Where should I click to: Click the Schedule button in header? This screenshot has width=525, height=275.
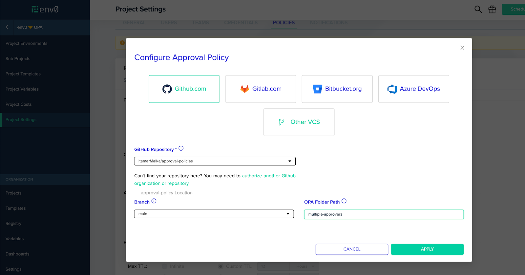[x=514, y=9]
